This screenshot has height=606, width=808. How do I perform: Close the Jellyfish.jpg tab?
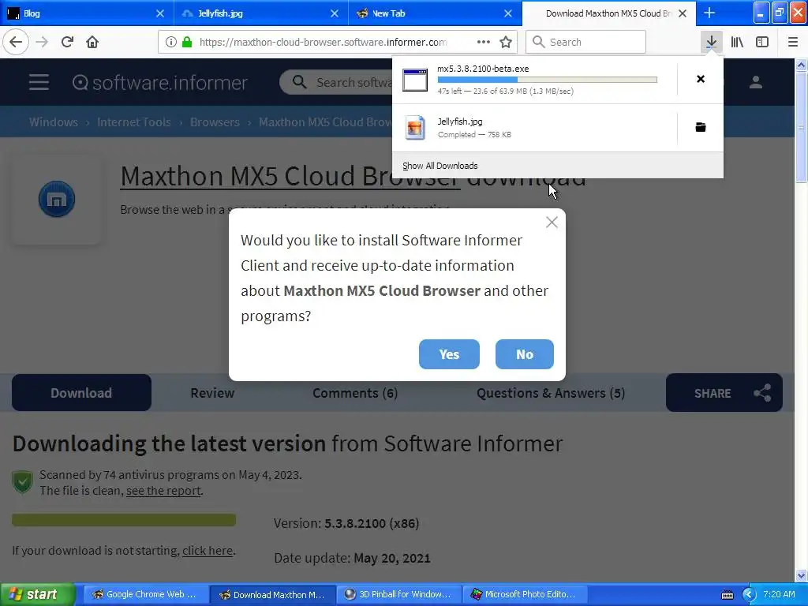pos(335,13)
